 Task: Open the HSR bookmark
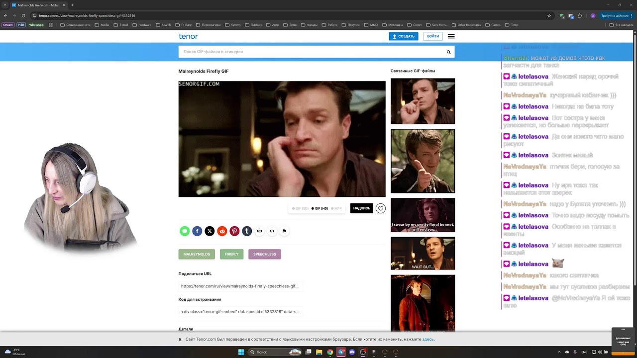(x=21, y=24)
